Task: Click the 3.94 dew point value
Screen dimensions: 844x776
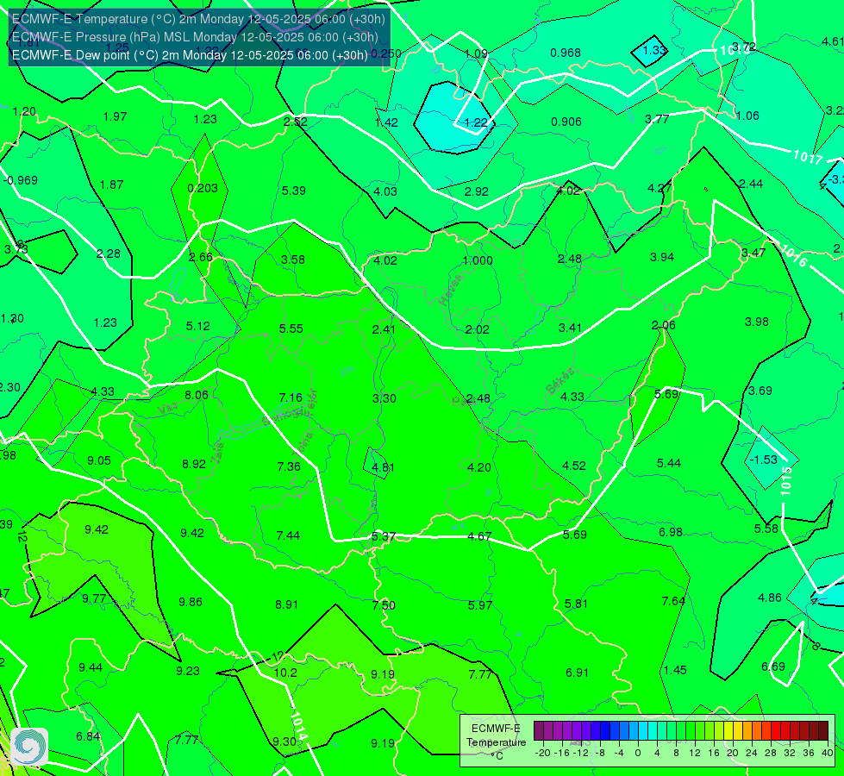Action: coord(662,258)
